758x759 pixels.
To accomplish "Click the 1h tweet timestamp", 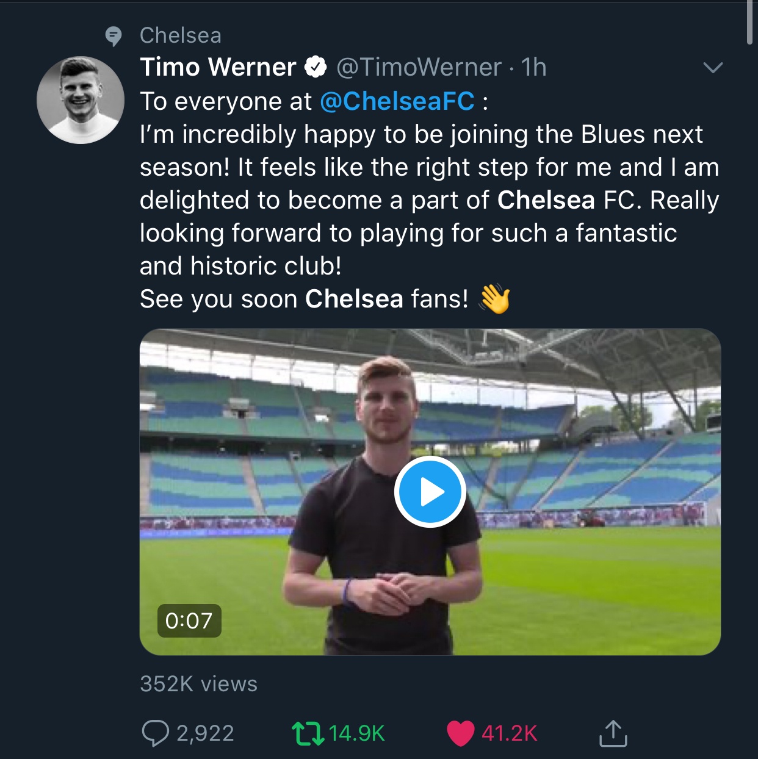I will point(534,67).
